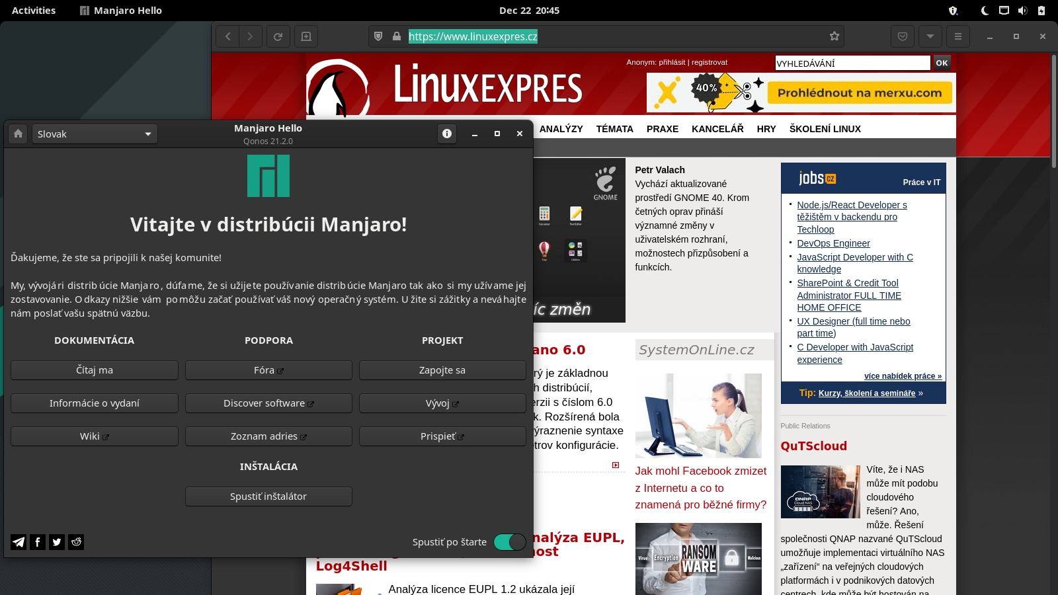The width and height of the screenshot is (1058, 595).
Task: Expand the browser downloads arrow menu
Action: click(x=930, y=36)
